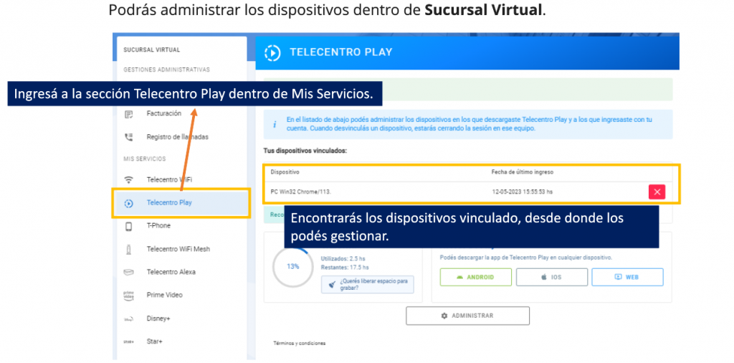Click the Telecentro Alexa speaker icon
Screen dimensions: 734x363
click(x=128, y=272)
